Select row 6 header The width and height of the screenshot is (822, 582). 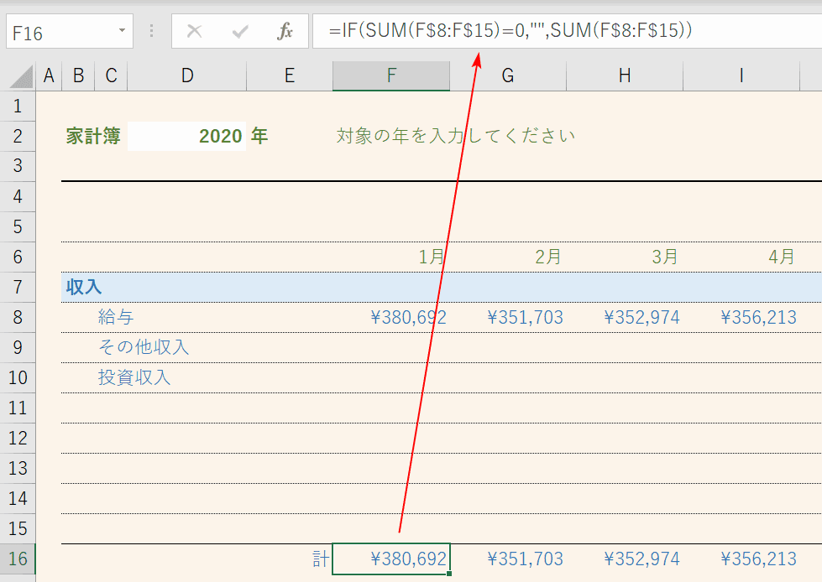coord(18,257)
